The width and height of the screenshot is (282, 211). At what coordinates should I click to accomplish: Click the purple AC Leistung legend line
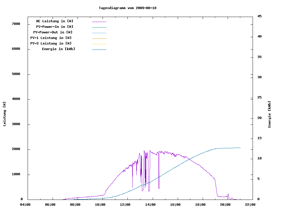tap(99, 22)
